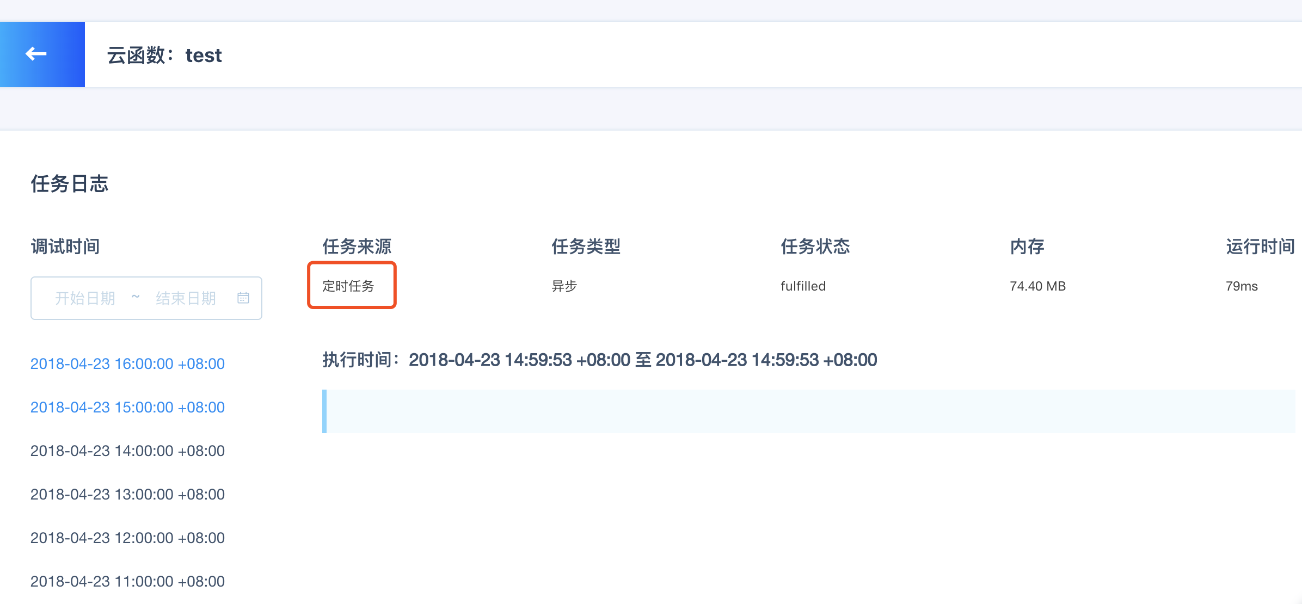Click the back arrow button
The image size is (1302, 604).
pos(37,54)
